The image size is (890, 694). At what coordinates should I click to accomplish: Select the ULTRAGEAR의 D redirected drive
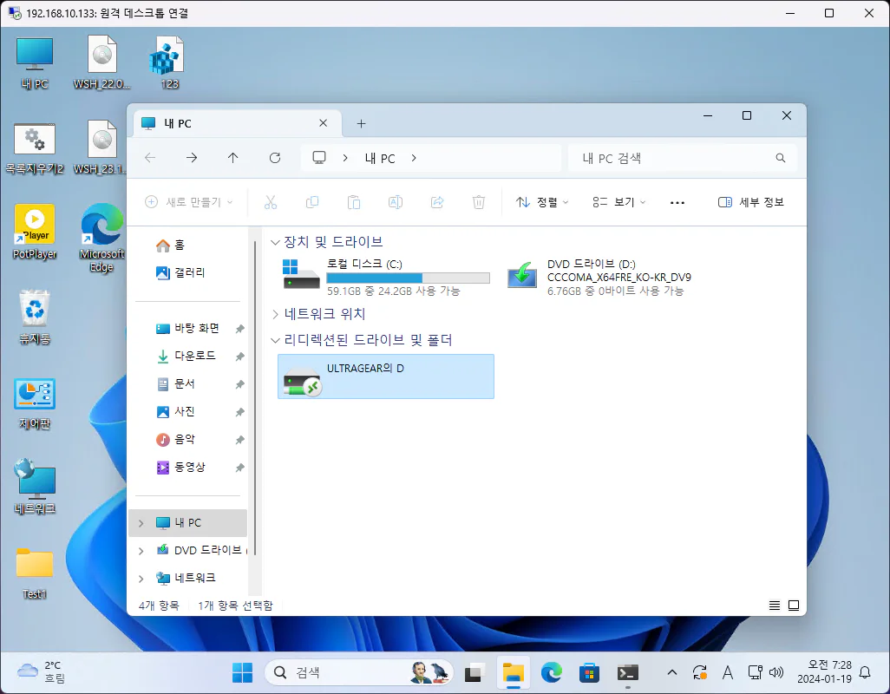pos(386,376)
